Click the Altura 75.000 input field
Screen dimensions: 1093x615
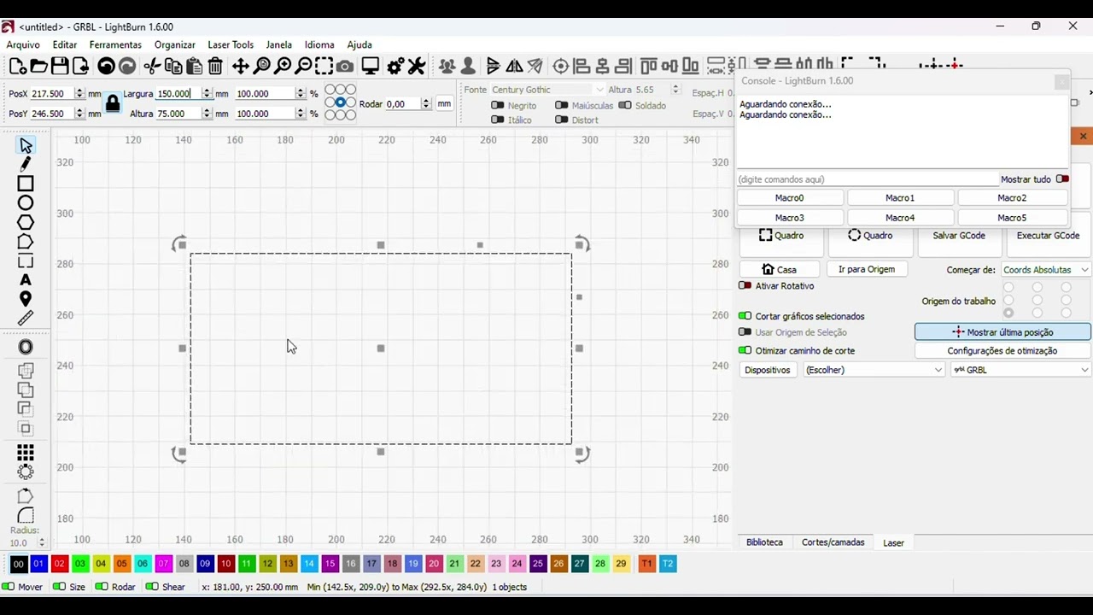pos(178,114)
